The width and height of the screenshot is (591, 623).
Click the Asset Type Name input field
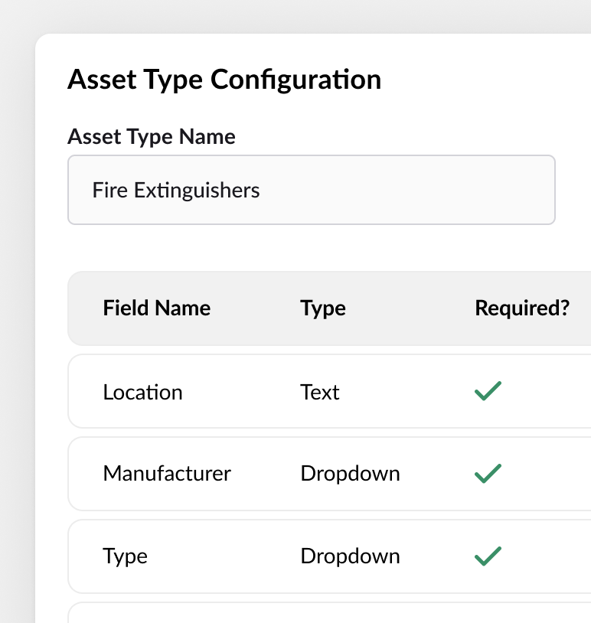tap(311, 190)
